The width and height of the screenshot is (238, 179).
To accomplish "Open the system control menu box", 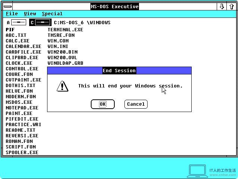I will [7, 6].
